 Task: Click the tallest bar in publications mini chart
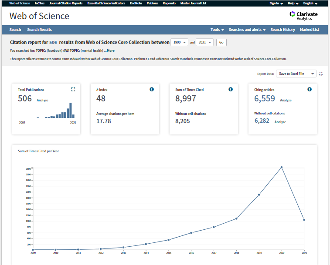[x=71, y=111]
